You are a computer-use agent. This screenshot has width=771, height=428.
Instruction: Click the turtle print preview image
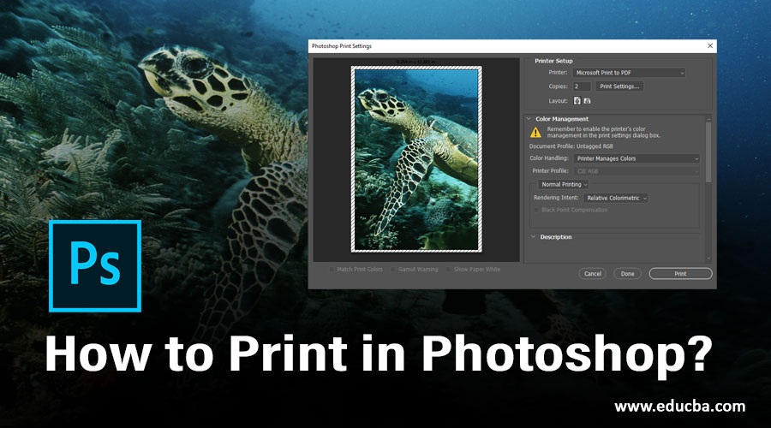click(416, 159)
